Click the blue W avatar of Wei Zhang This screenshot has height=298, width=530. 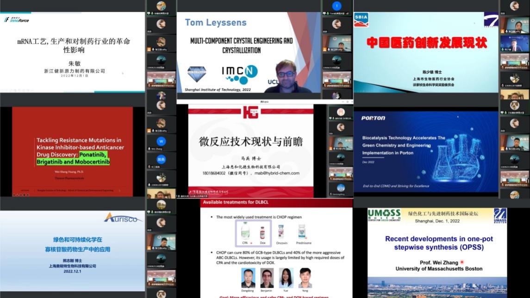pos(161,141)
